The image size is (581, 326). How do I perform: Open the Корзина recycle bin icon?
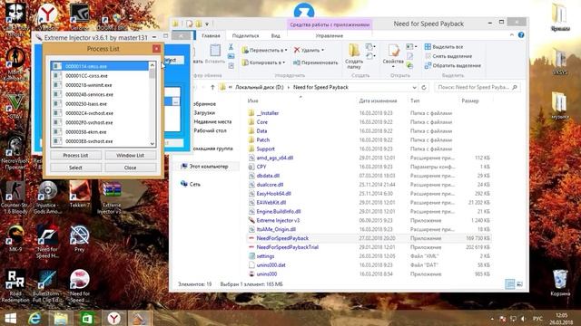tap(560, 283)
